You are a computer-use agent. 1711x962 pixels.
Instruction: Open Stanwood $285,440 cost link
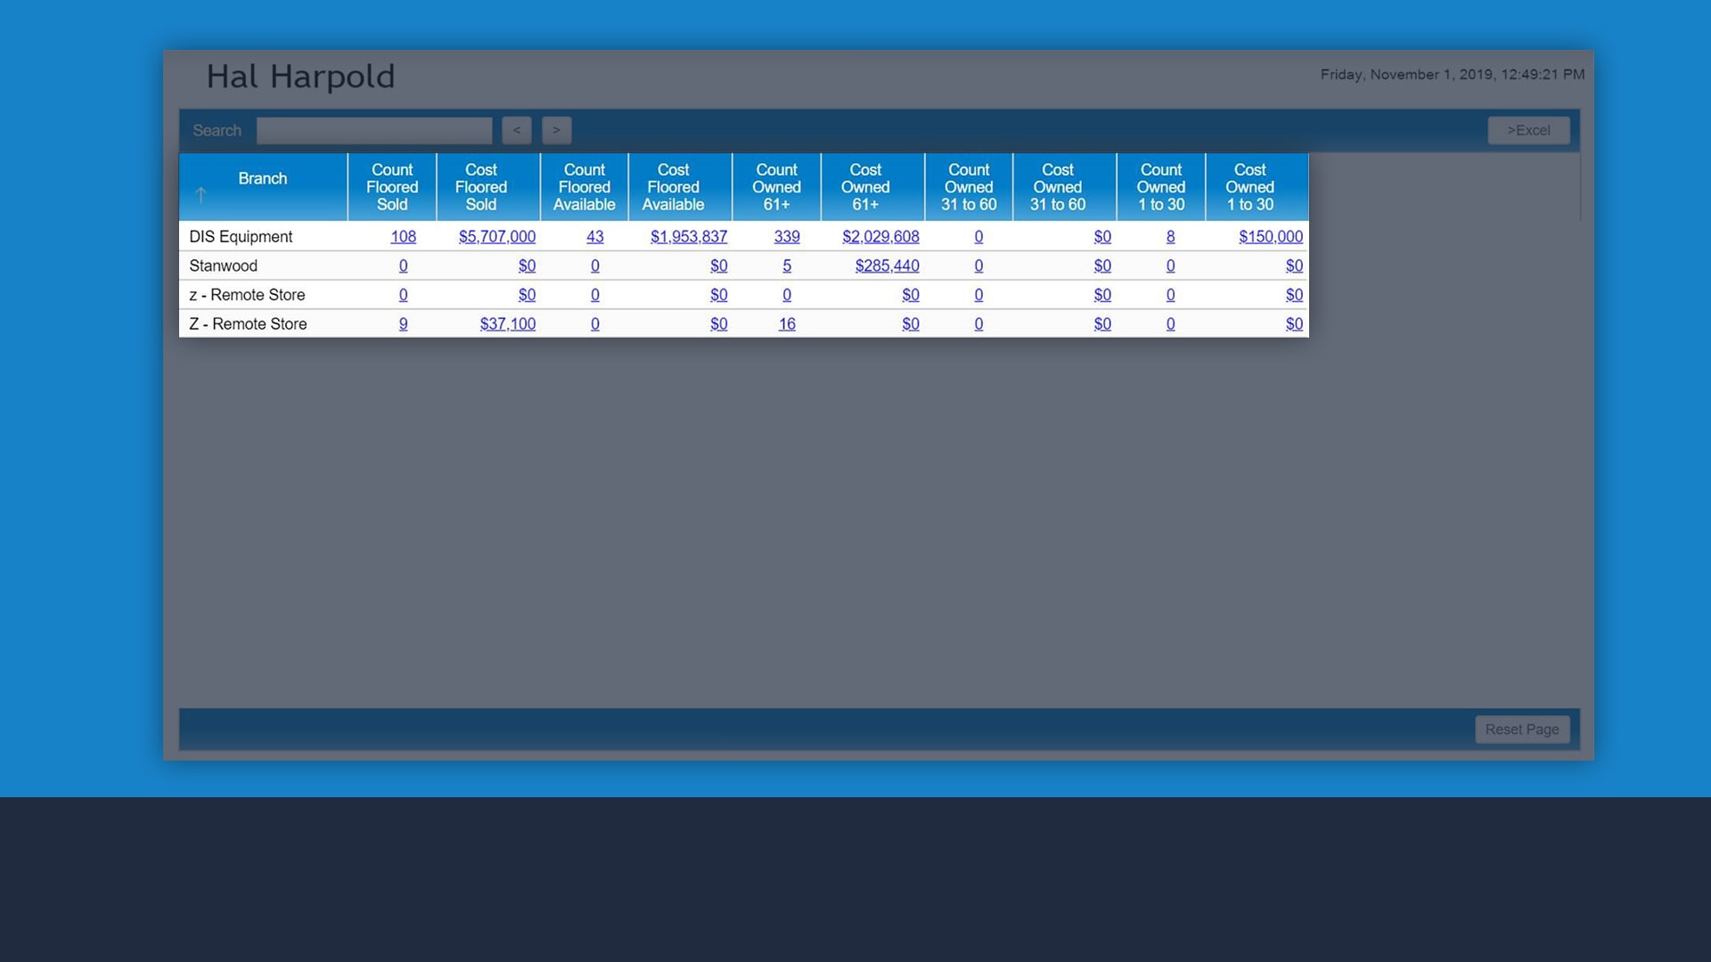point(888,266)
